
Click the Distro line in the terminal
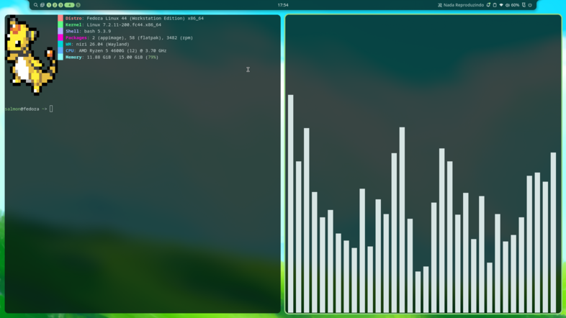pos(134,18)
